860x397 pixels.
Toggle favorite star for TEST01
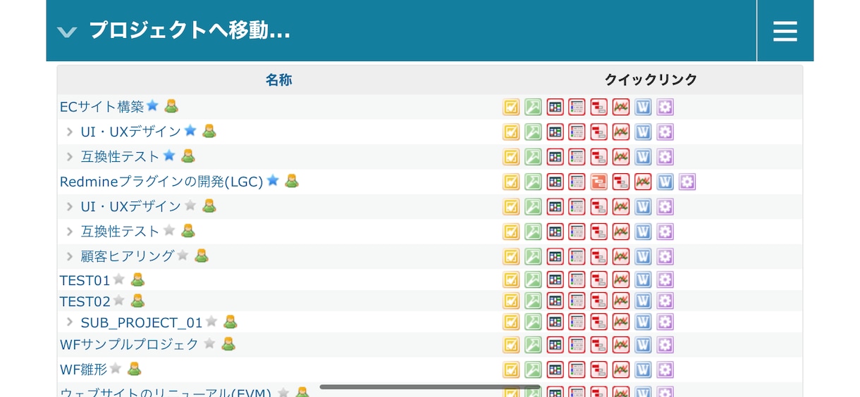[118, 279]
